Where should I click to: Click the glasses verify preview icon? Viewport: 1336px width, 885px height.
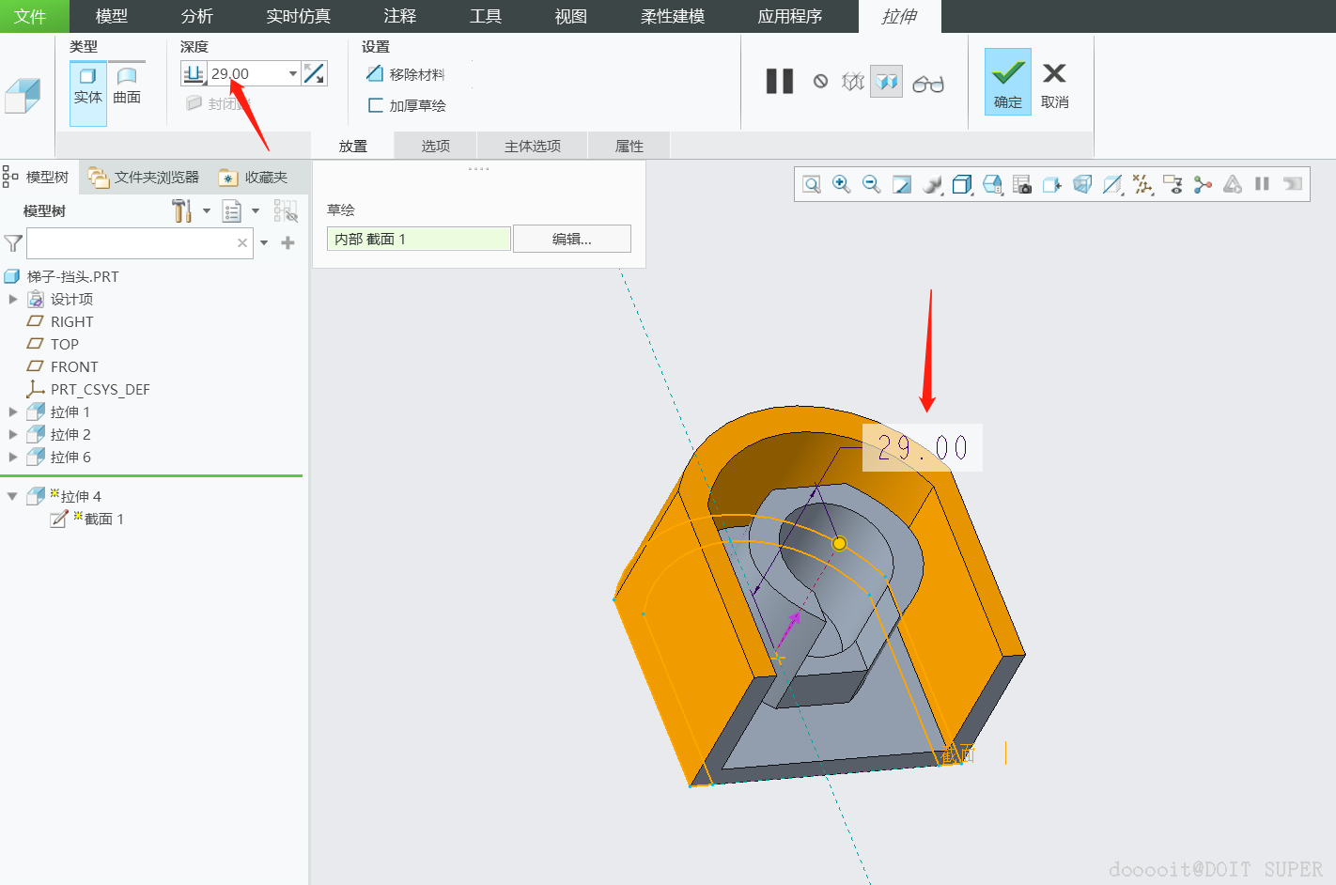[x=928, y=84]
